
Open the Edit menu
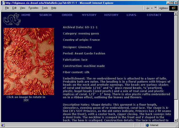point(14,8)
